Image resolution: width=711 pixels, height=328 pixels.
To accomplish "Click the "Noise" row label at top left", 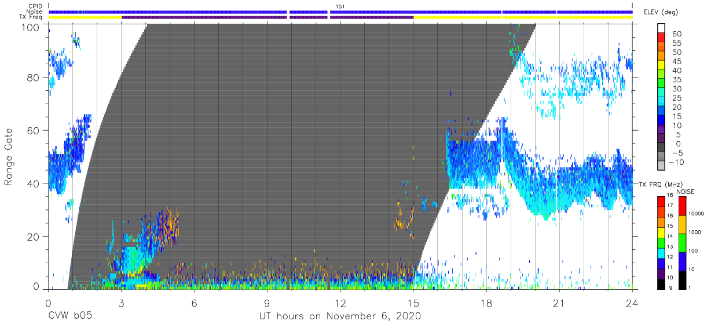I will pos(35,12).
